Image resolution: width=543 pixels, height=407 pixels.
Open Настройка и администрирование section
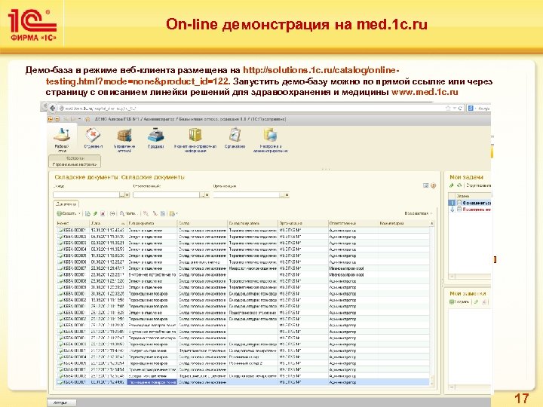(x=271, y=140)
